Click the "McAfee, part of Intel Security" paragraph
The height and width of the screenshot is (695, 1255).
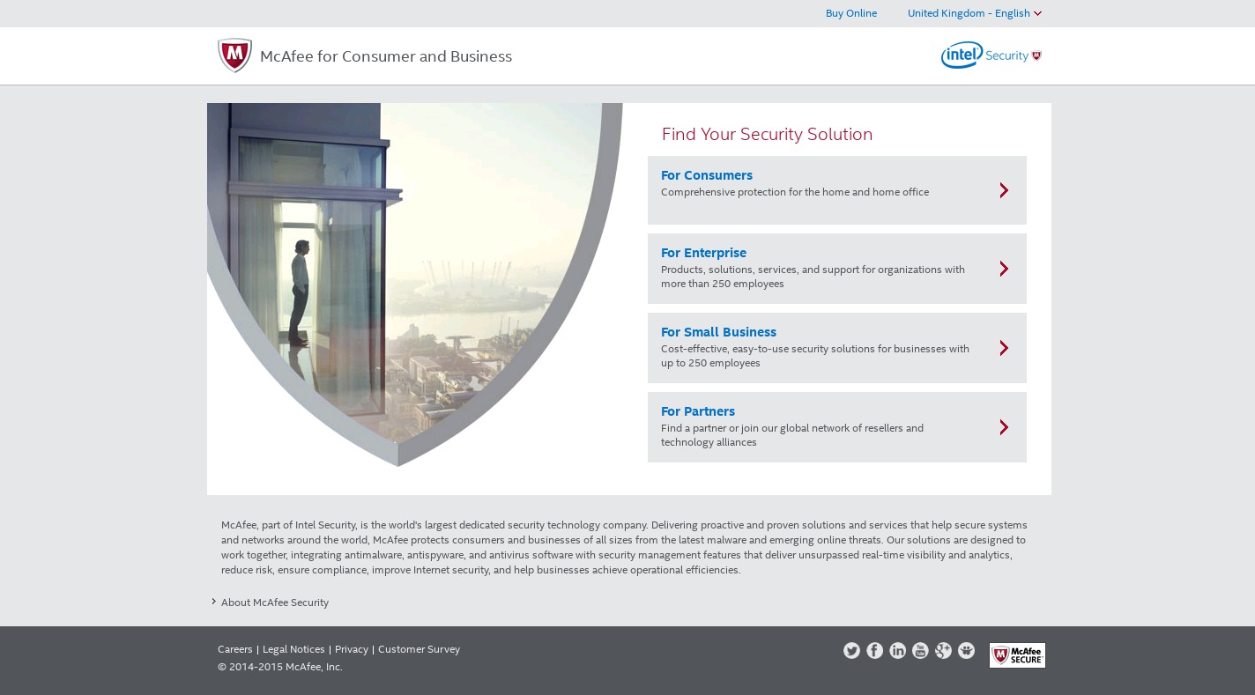(x=624, y=547)
